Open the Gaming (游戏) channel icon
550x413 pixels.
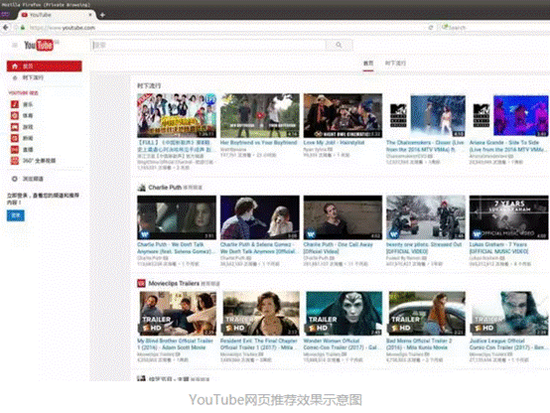[15, 127]
